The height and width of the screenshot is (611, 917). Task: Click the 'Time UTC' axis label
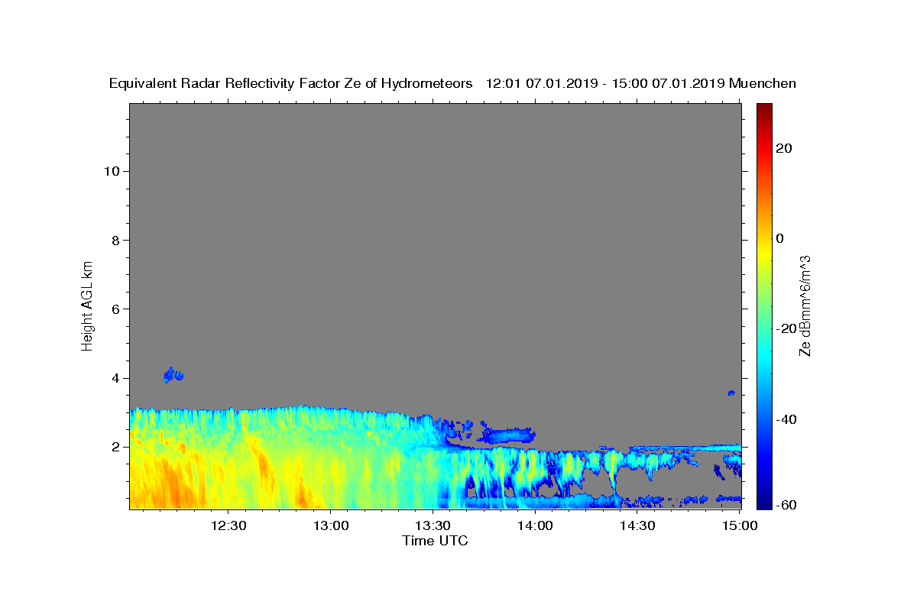point(435,541)
